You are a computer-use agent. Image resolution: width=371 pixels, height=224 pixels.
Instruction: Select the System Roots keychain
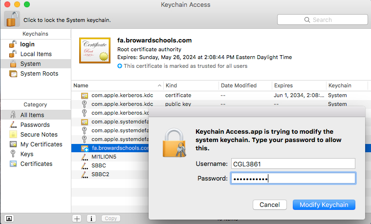(39, 74)
